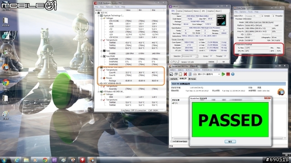Collapse the Voltages group under Gigabyte Technology
The height and width of the screenshot is (163, 291).
coord(101,18)
